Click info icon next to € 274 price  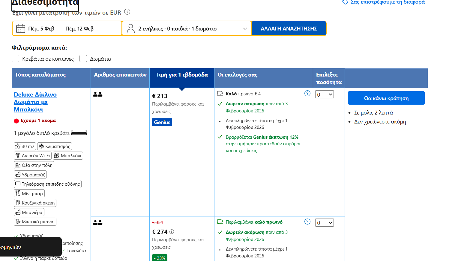pos(172,232)
